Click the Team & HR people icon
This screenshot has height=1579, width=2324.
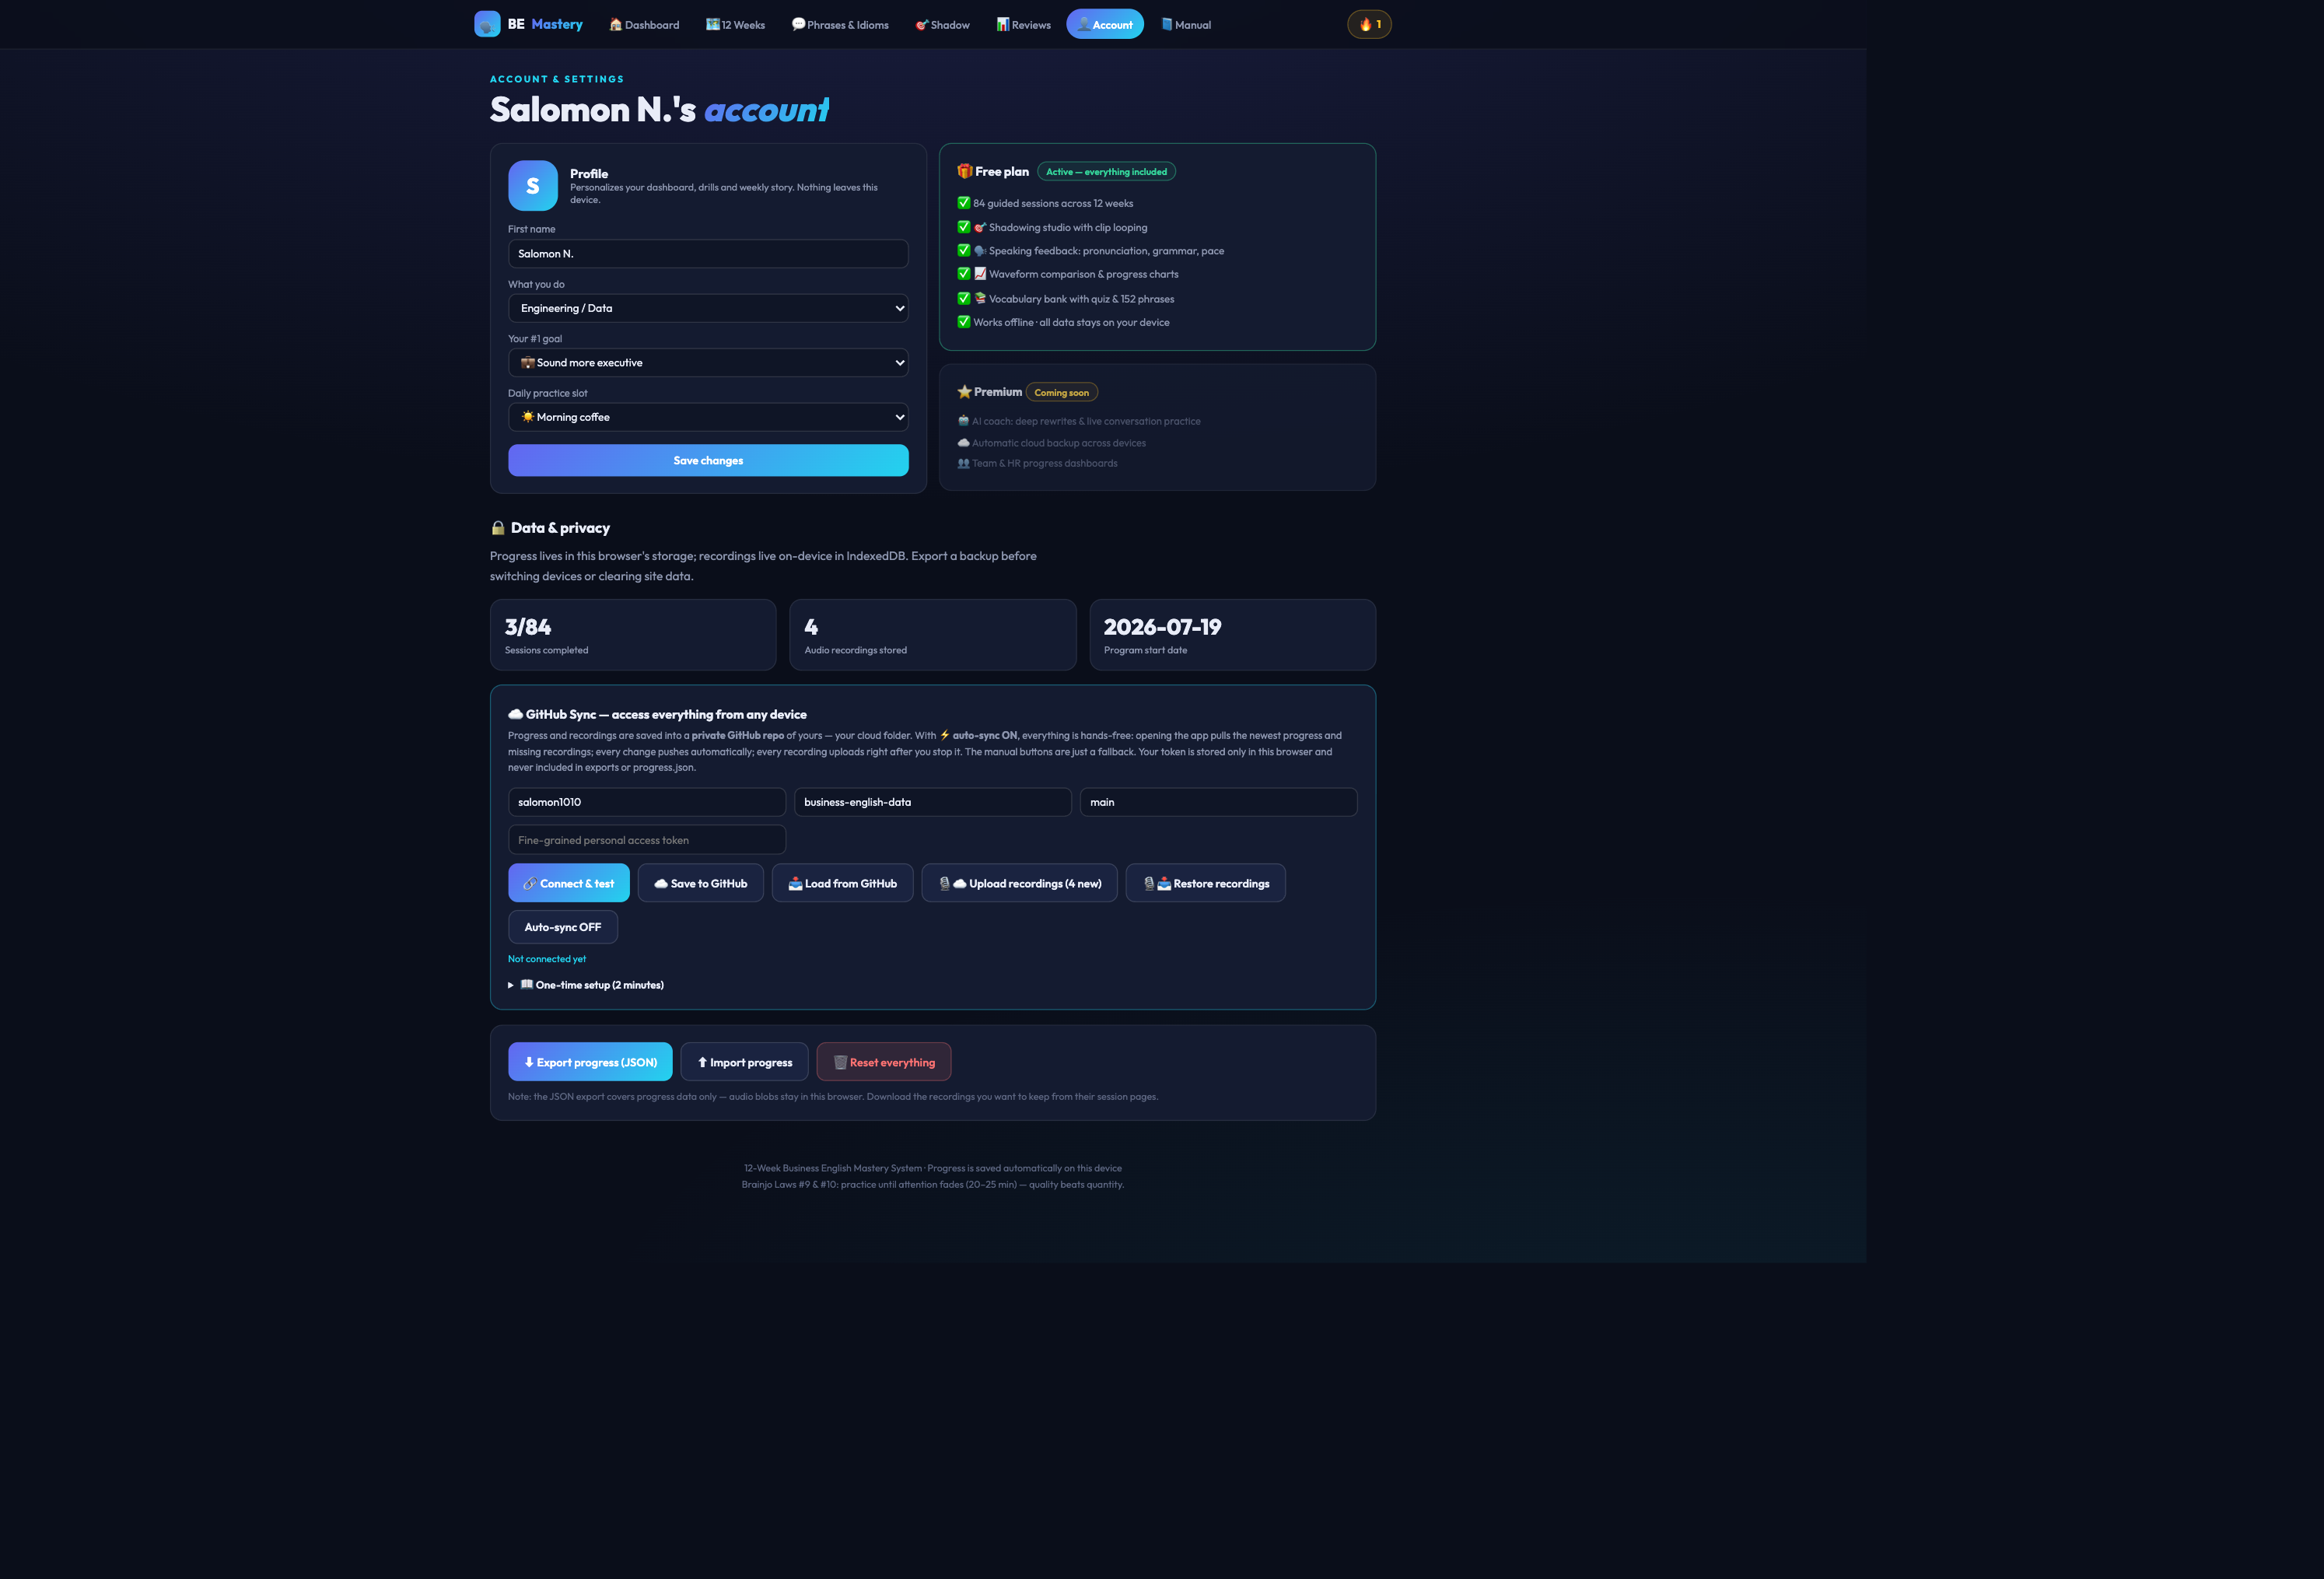pos(963,463)
